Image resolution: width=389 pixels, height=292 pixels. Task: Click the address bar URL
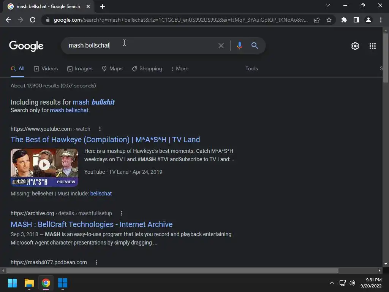[x=180, y=20]
